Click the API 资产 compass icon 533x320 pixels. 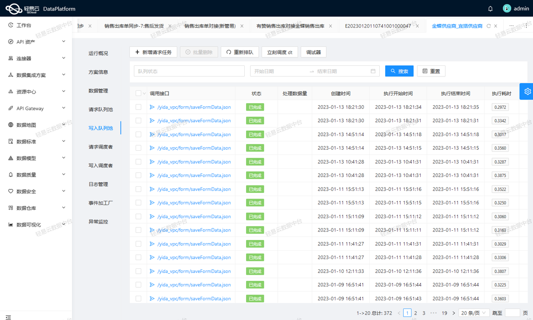coord(11,42)
